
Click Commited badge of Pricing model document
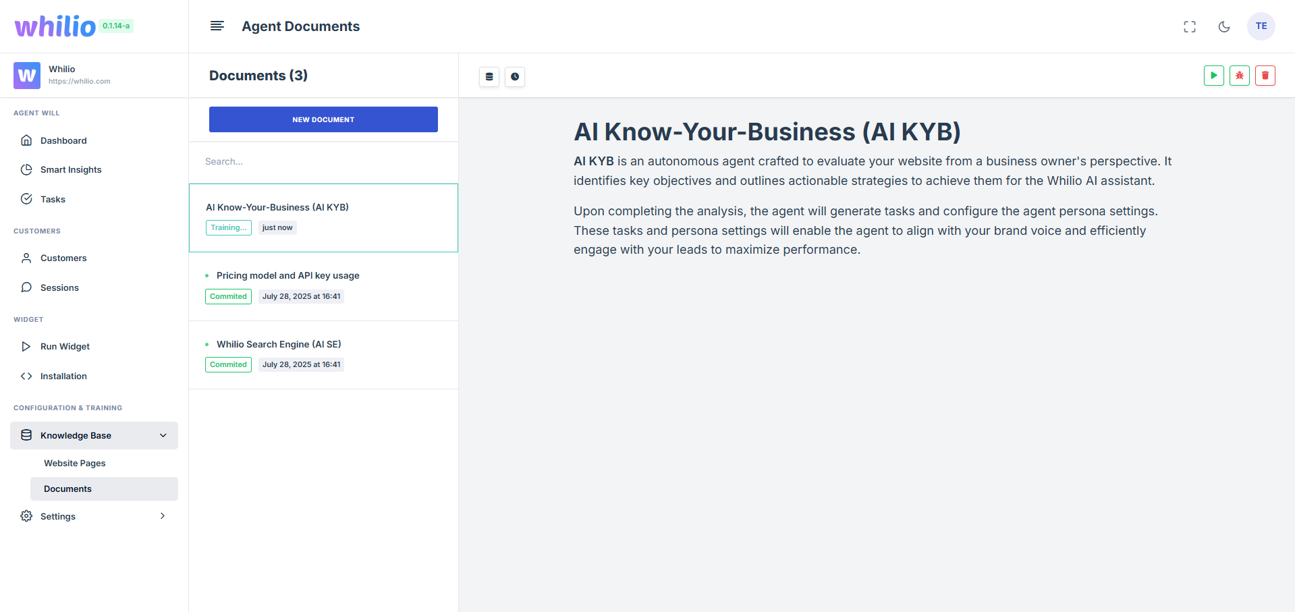point(229,297)
